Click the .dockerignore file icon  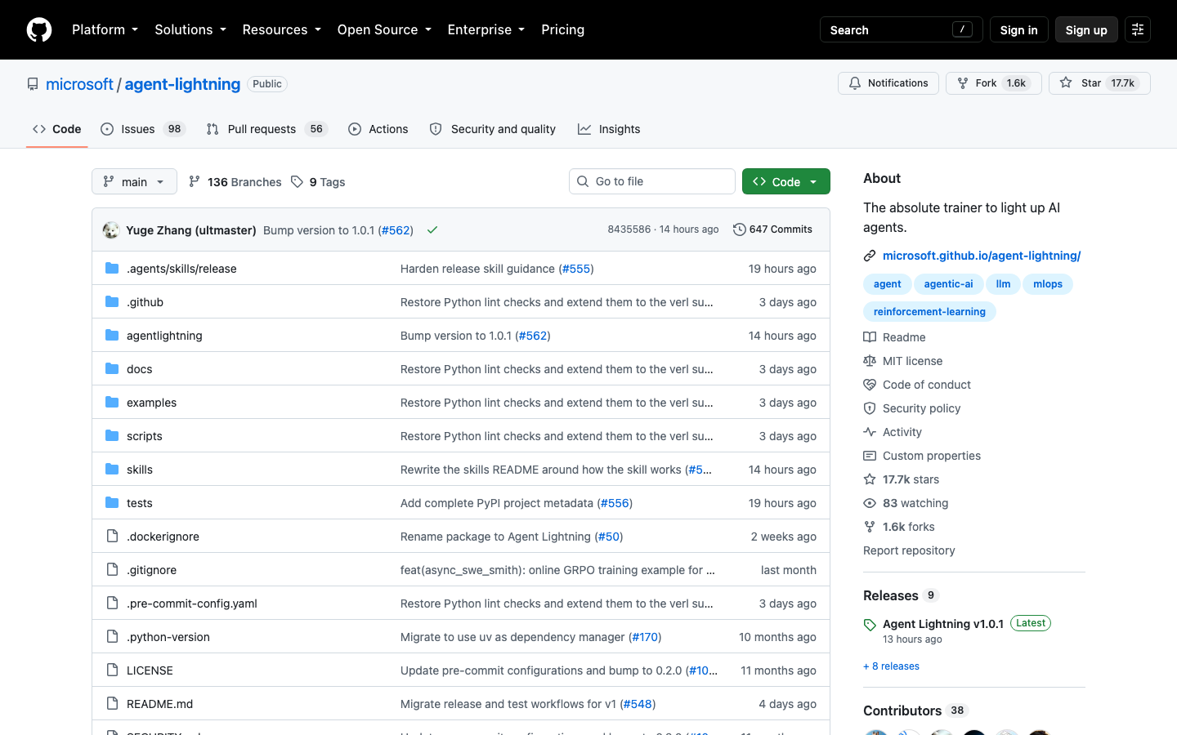(x=112, y=537)
